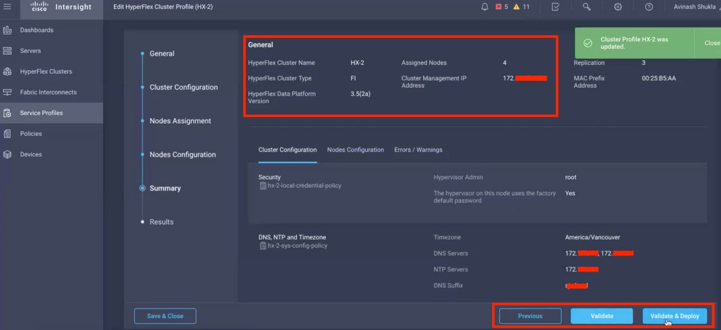Open the hx-2-sys-config-policy link

(x=297, y=246)
